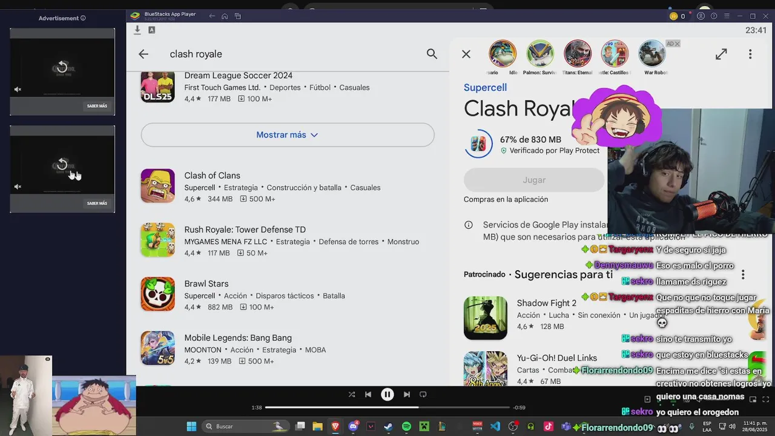Open the Shadow Fight 2 suggestion icon
The width and height of the screenshot is (775, 436).
click(486, 318)
